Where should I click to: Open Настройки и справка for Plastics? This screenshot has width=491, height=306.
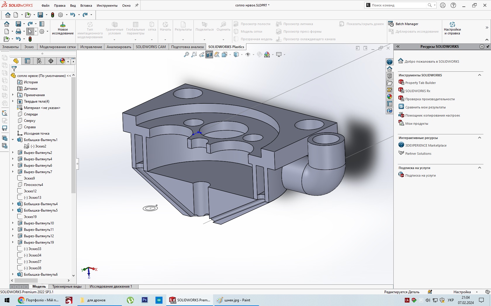[452, 28]
